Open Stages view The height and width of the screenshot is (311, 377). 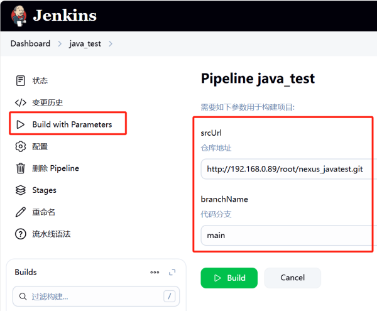(x=44, y=190)
